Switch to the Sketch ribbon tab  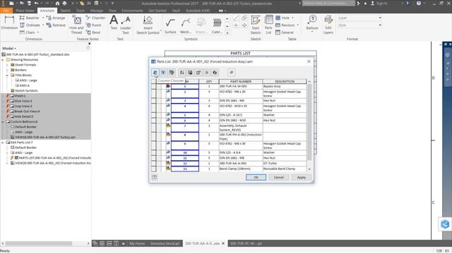(65, 11)
